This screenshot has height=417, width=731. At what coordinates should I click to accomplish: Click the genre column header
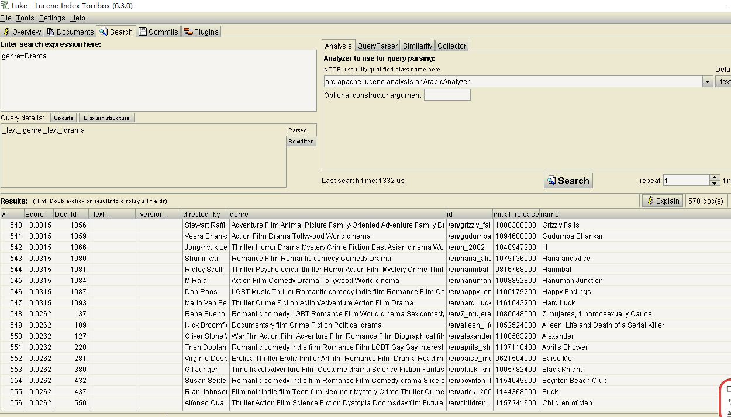337,215
